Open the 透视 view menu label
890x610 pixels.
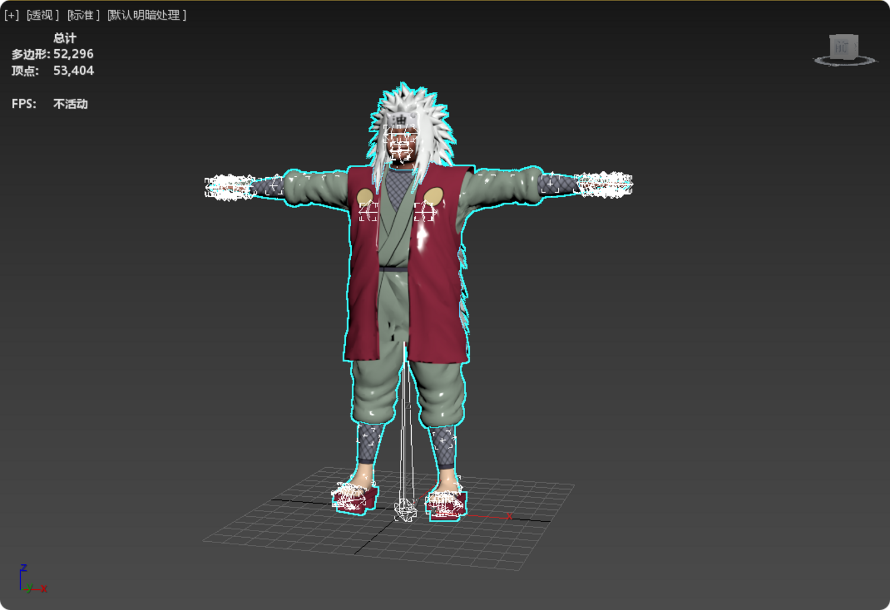pyautogui.click(x=43, y=15)
